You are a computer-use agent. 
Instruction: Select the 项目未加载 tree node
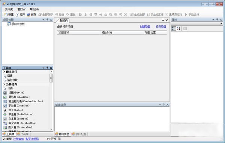click(18, 24)
